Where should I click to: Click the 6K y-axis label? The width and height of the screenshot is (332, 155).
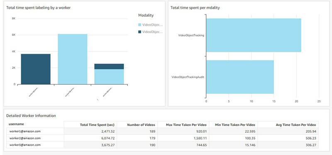(14, 35)
